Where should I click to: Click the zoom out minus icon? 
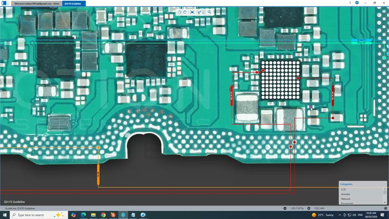coord(285,208)
